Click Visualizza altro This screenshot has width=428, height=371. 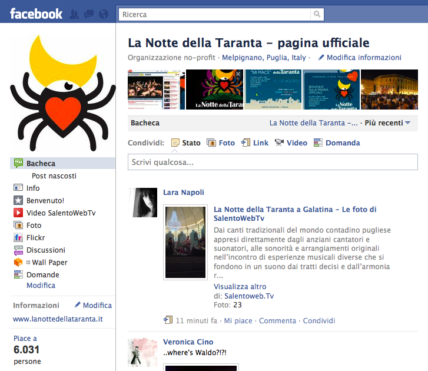240,287
